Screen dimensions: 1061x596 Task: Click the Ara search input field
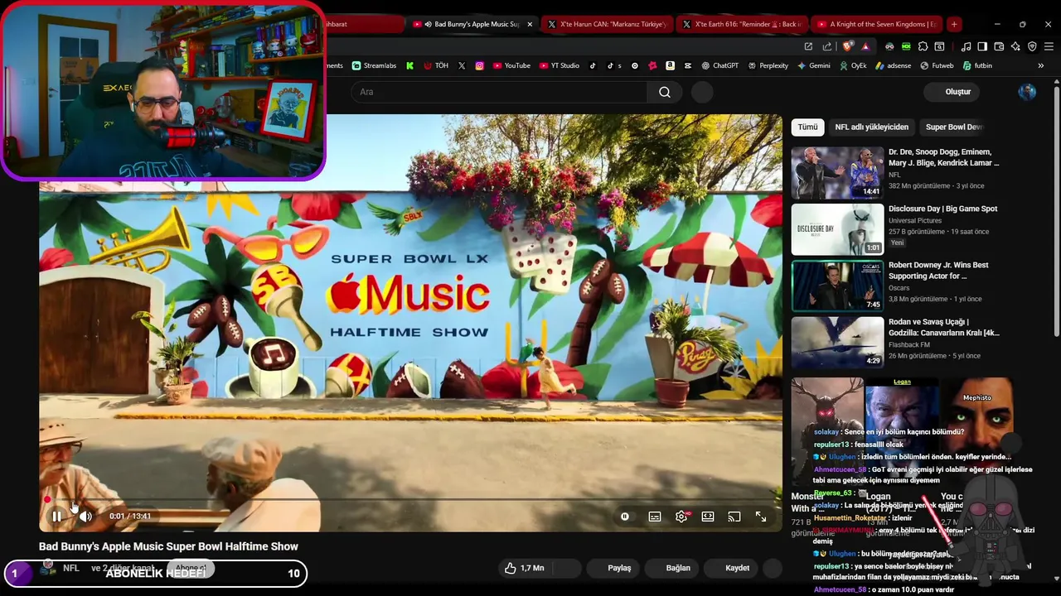(499, 92)
